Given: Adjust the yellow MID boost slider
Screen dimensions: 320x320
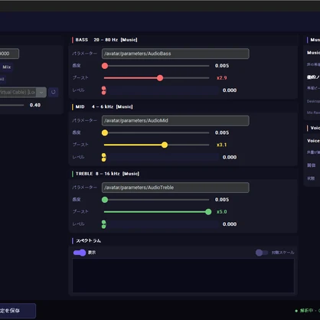Looking at the screenshot, I should [x=156, y=145].
